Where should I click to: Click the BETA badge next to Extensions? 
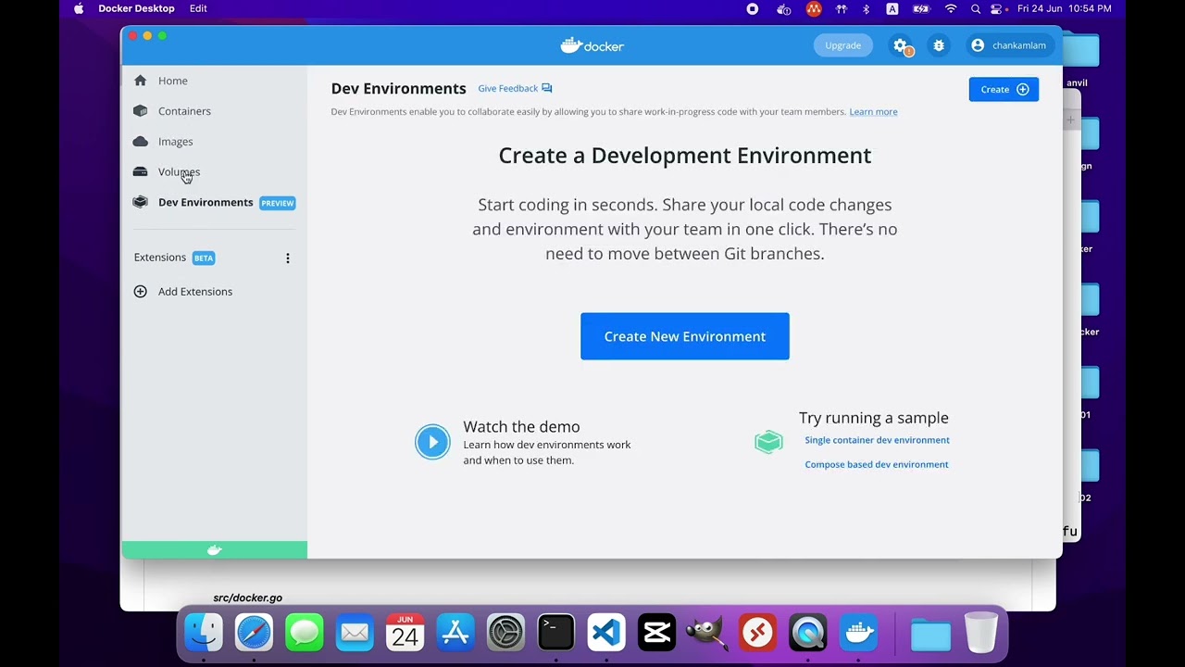204,258
